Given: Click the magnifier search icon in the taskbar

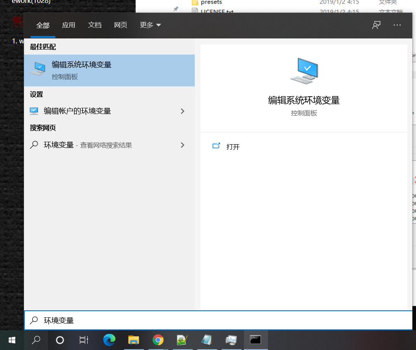Looking at the screenshot, I should coord(36,340).
